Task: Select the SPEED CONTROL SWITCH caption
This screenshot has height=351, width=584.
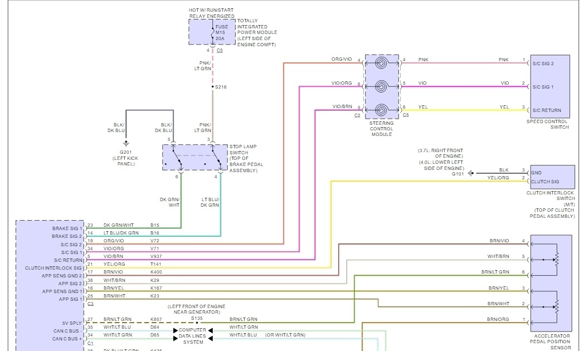Action: click(x=547, y=124)
